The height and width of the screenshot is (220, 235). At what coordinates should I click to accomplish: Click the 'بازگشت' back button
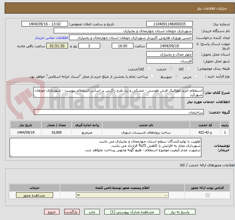tap(72, 212)
